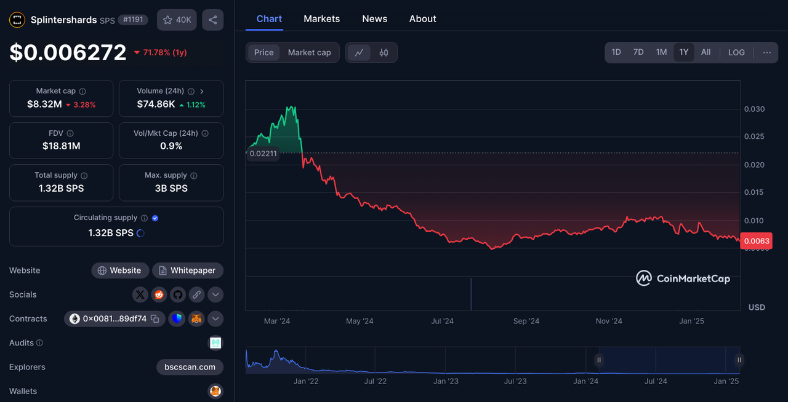
Task: Open Circulating supply info icon
Action: coord(144,218)
